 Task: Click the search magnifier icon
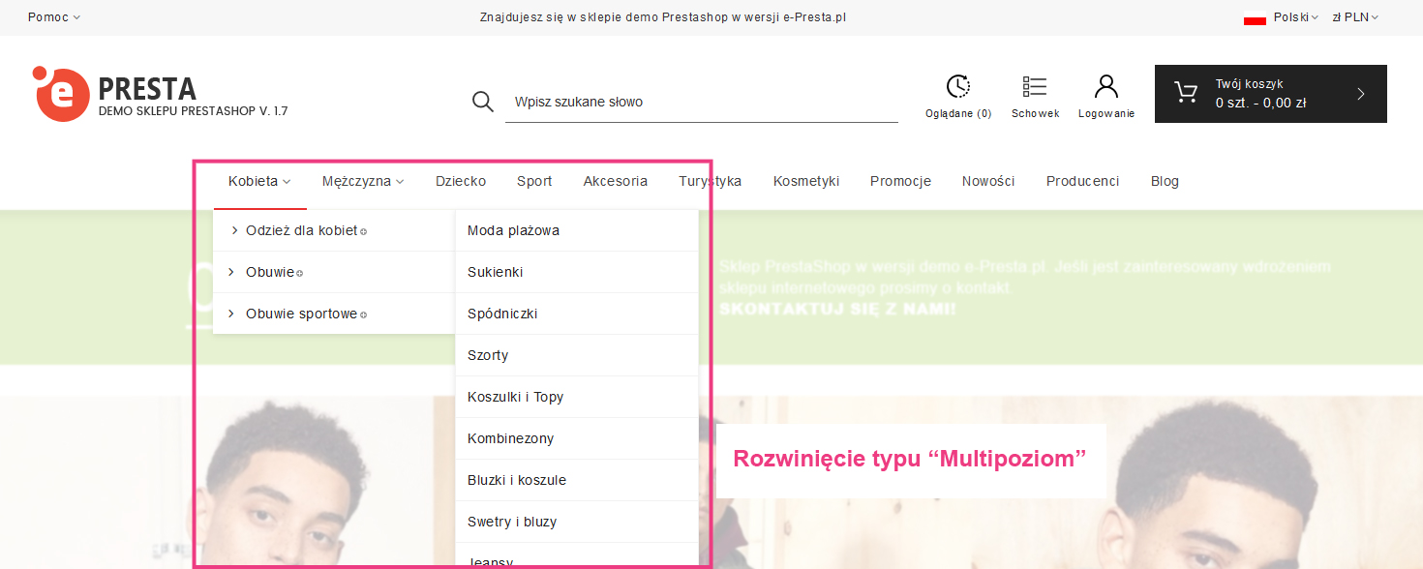(x=483, y=102)
